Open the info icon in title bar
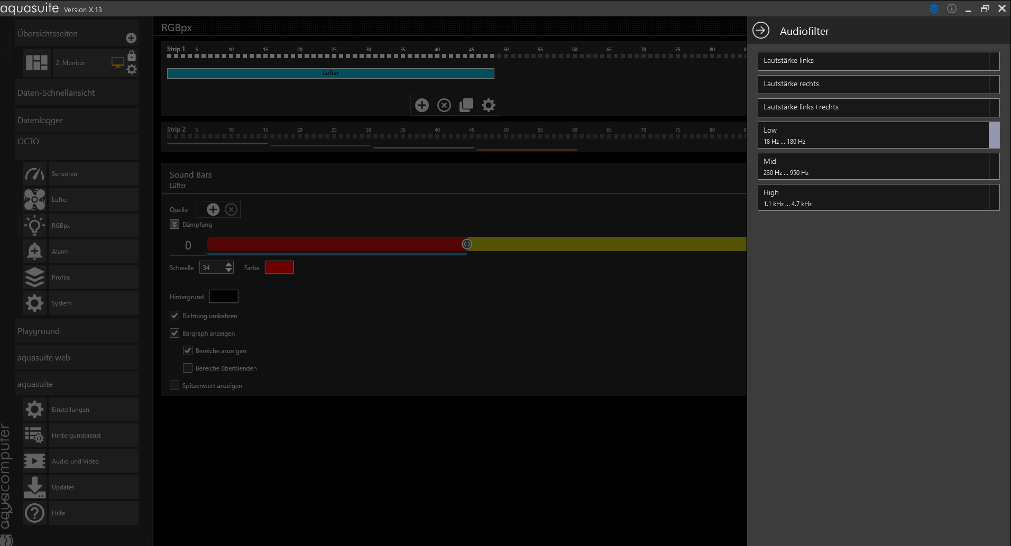The height and width of the screenshot is (546, 1011). 952,8
